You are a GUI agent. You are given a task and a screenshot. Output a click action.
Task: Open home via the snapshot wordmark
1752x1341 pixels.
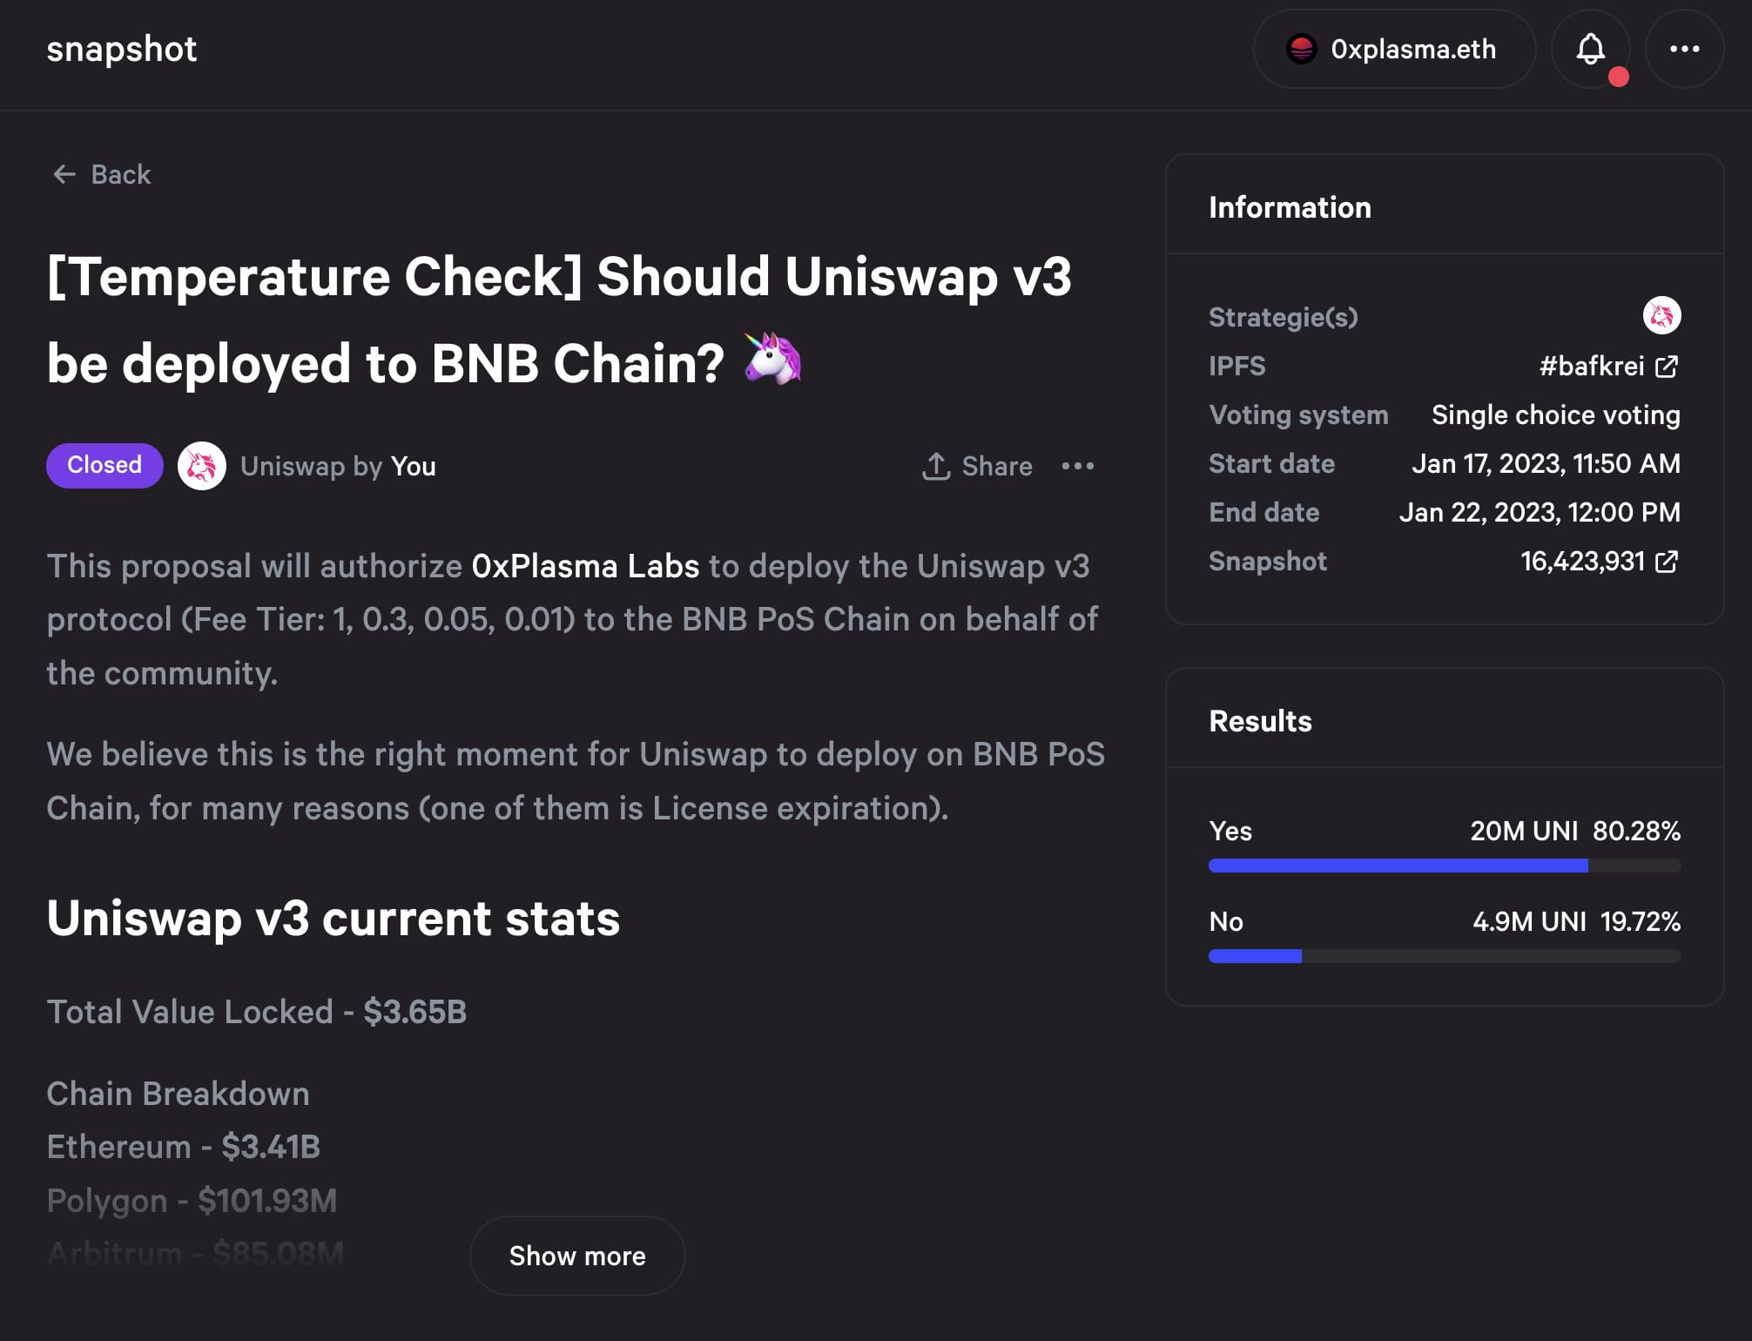coord(122,50)
